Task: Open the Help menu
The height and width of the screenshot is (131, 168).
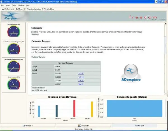Action: (x=27, y=5)
